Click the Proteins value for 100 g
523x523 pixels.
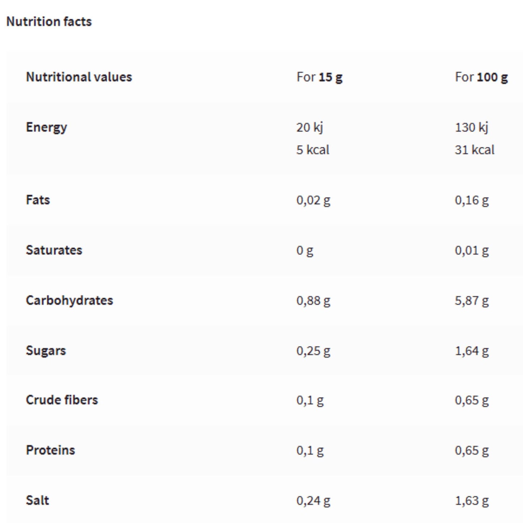(472, 451)
